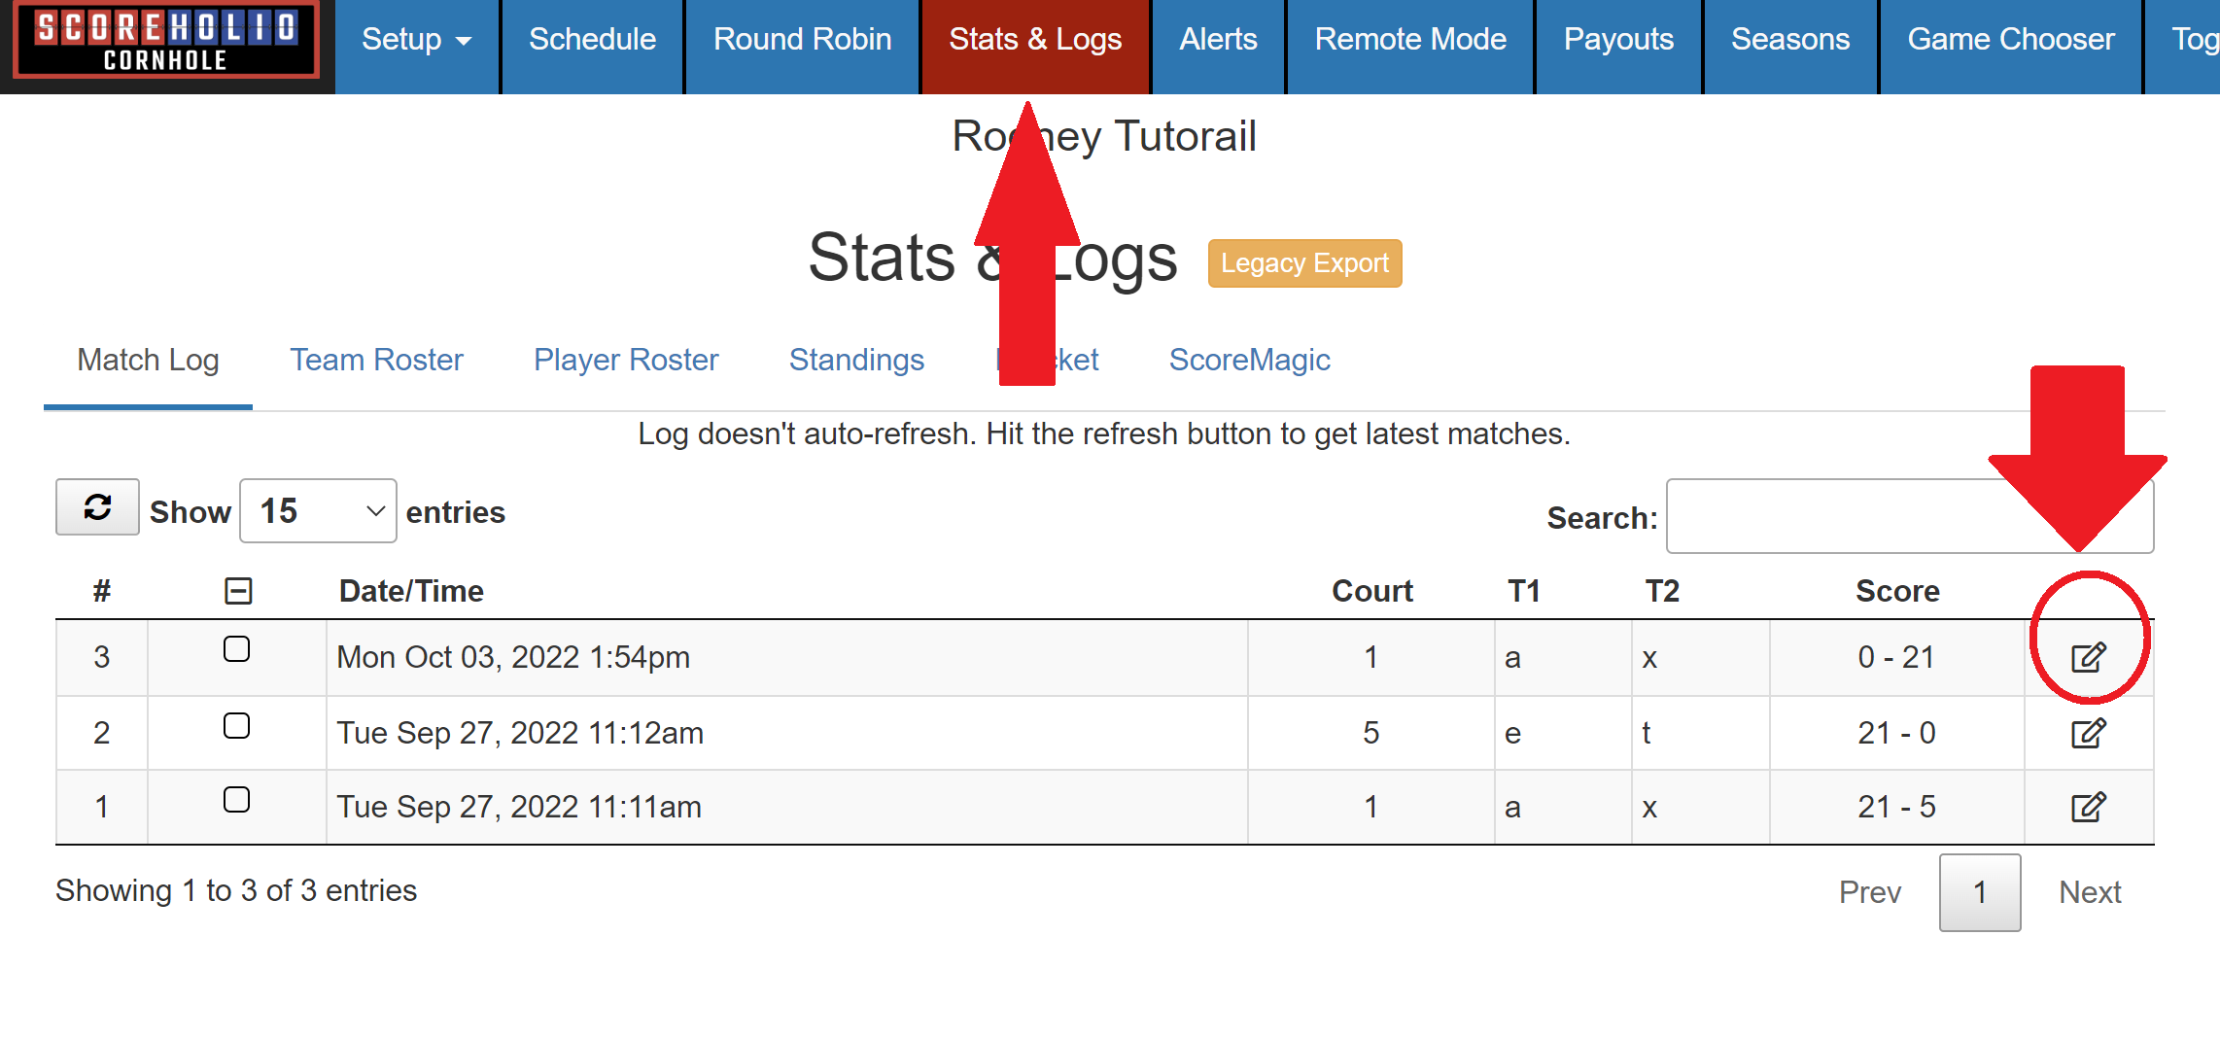Open the Setup dropdown menu
Image resolution: width=2220 pixels, height=1040 pixels.
coord(416,40)
